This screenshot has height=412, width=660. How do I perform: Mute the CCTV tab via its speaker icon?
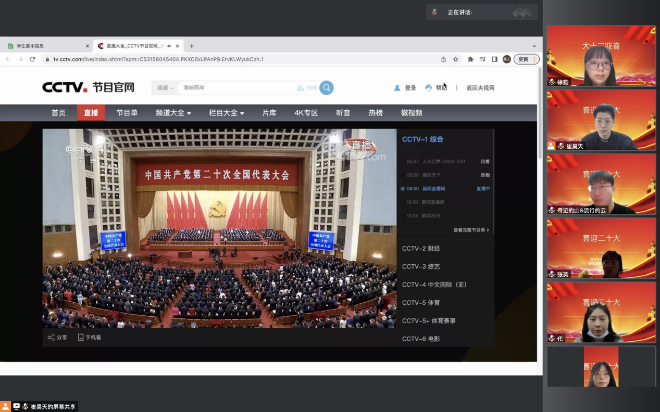(x=169, y=46)
